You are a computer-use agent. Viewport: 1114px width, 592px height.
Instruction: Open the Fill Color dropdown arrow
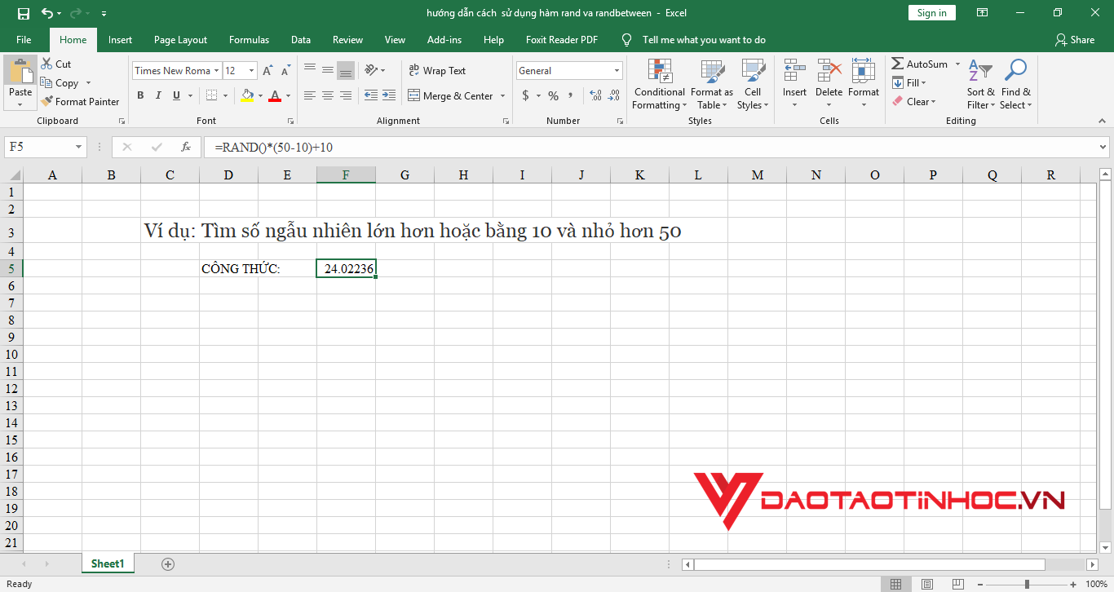(259, 95)
